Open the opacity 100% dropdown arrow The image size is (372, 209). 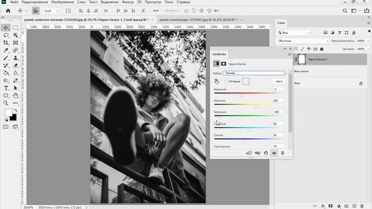[369, 41]
